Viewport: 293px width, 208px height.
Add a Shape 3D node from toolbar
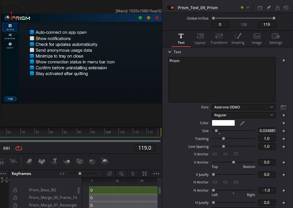point(42,161)
